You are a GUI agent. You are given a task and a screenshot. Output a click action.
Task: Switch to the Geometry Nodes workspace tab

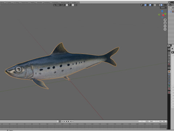coord(65,3)
